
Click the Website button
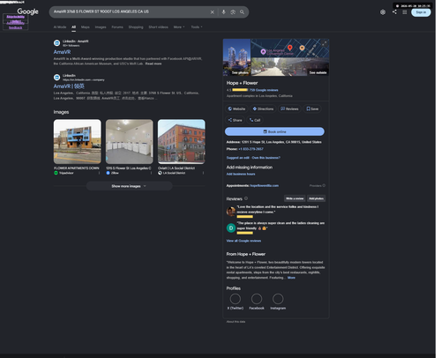pyautogui.click(x=236, y=108)
